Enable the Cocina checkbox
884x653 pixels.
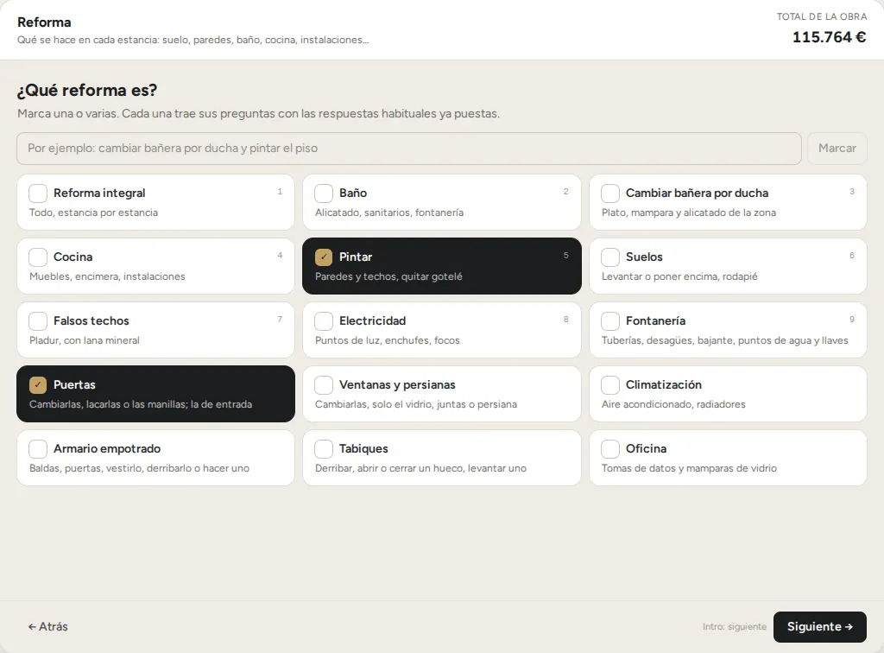(38, 257)
